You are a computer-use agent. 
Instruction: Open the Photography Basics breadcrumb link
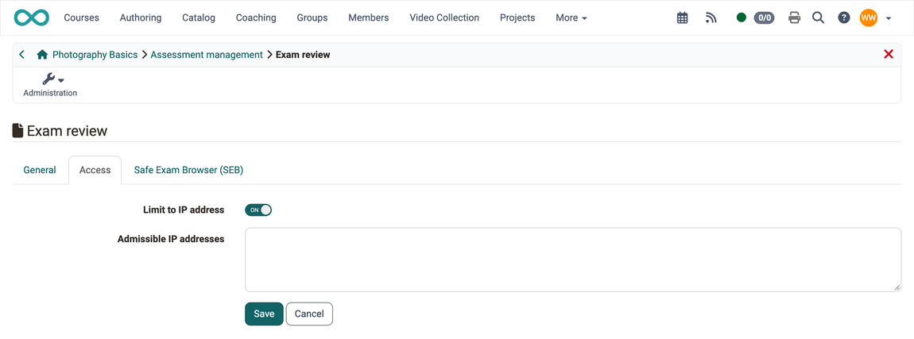pos(95,55)
